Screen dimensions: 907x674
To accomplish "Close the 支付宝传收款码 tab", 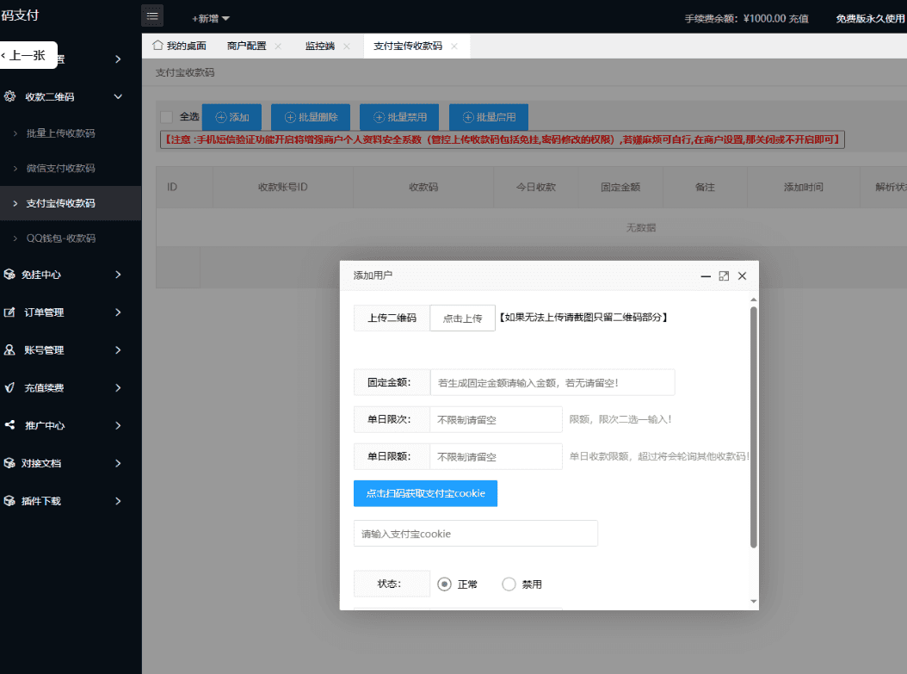I will [x=454, y=46].
